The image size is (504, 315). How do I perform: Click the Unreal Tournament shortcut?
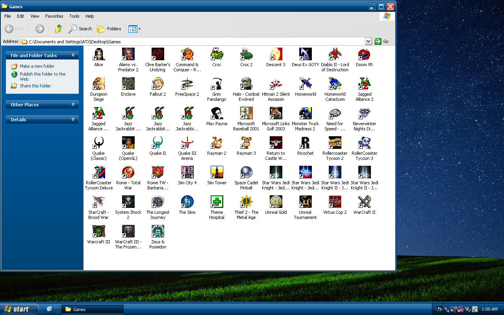pos(306,202)
